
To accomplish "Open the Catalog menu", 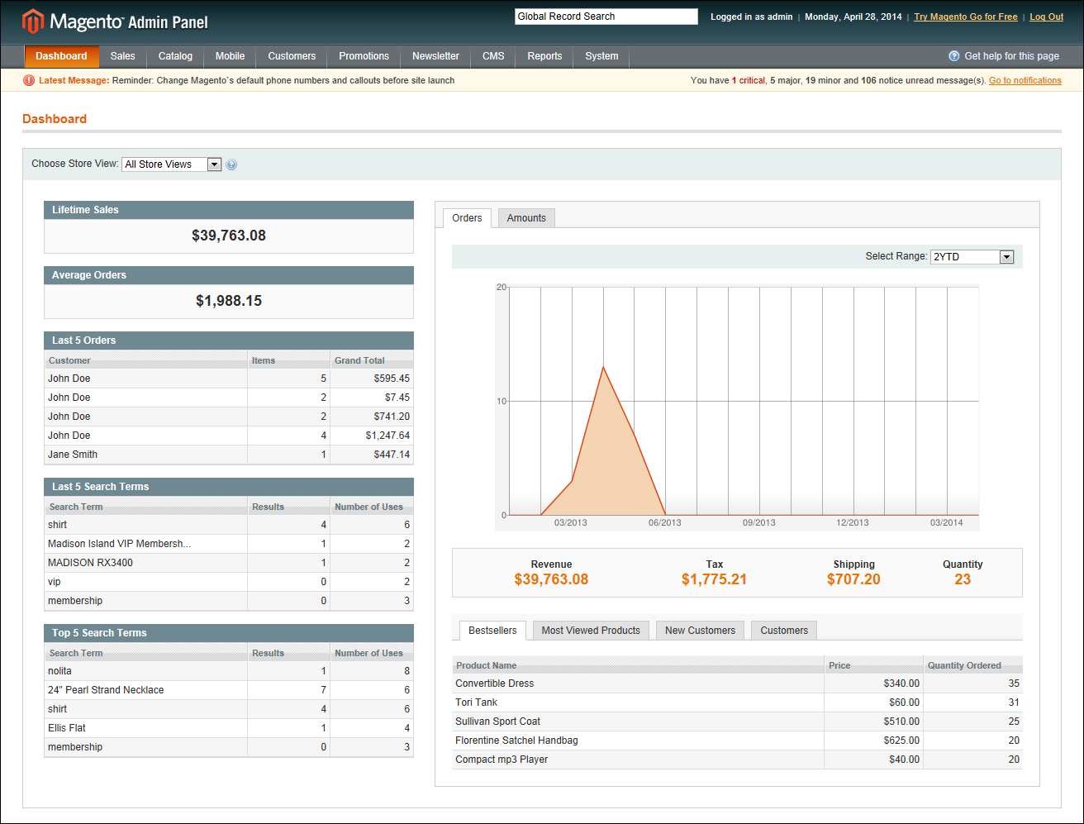I will point(175,56).
